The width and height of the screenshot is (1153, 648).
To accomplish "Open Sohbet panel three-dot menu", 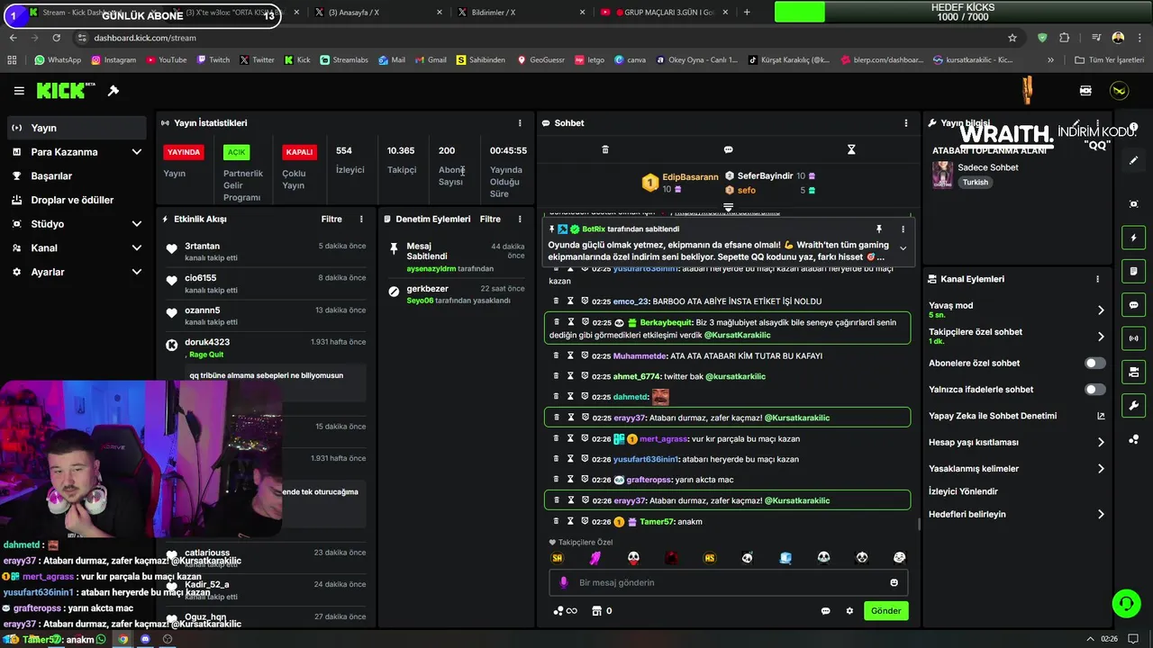I will 906,122.
